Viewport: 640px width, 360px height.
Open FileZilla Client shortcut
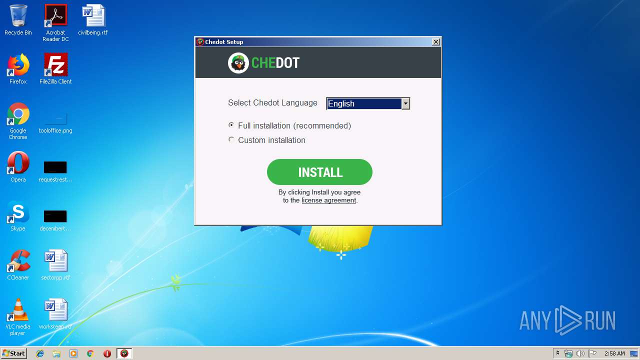[x=55, y=69]
